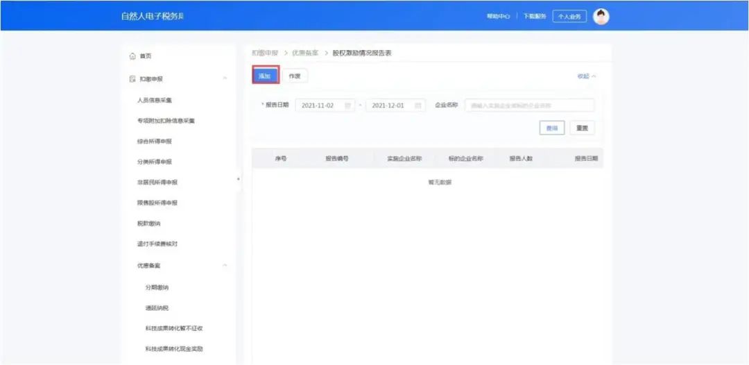Open 帮助中心 link in header
Image resolution: width=749 pixels, height=365 pixels.
498,17
